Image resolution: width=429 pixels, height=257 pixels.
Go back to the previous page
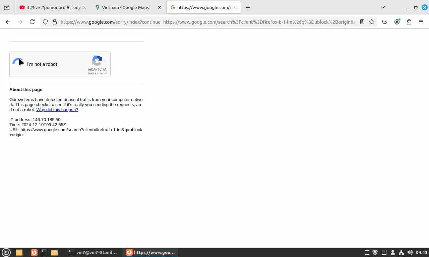(8, 22)
